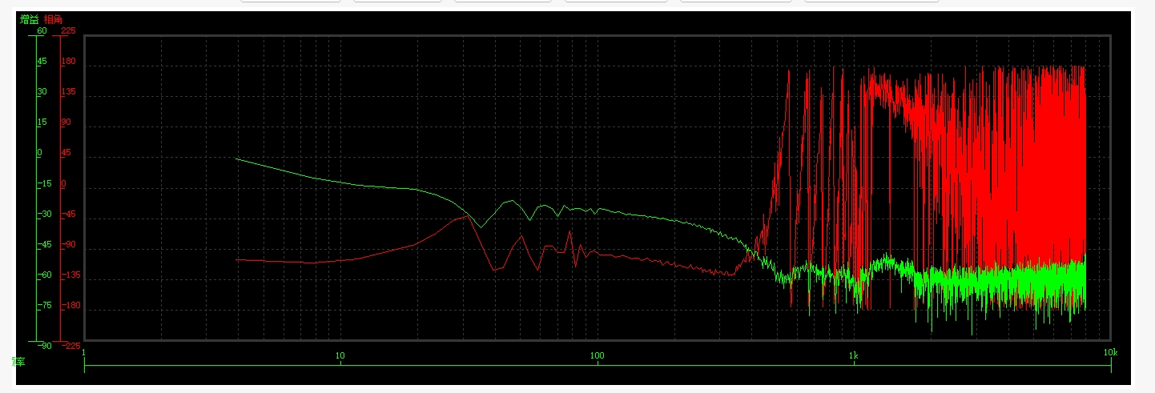This screenshot has width=1155, height=393.
Task: Select the 60 label on green gain axis
Action: [x=42, y=31]
